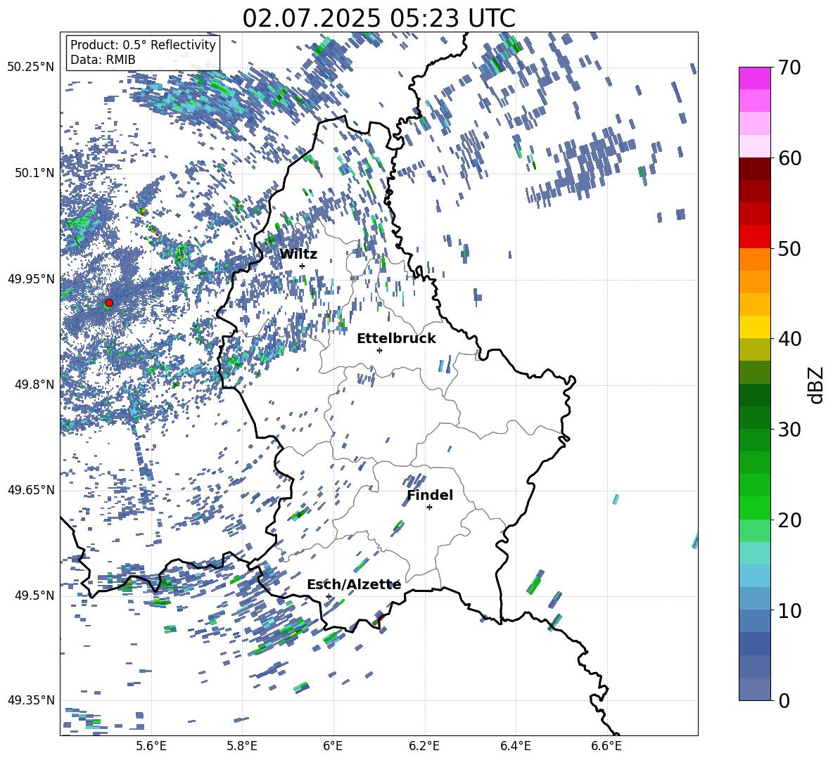The image size is (833, 760).
Task: Click the 5.8°E longitude label
Action: (242, 746)
